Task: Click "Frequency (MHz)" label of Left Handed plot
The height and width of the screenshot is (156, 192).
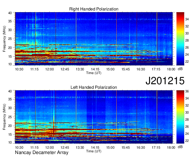Action: coord(4,117)
